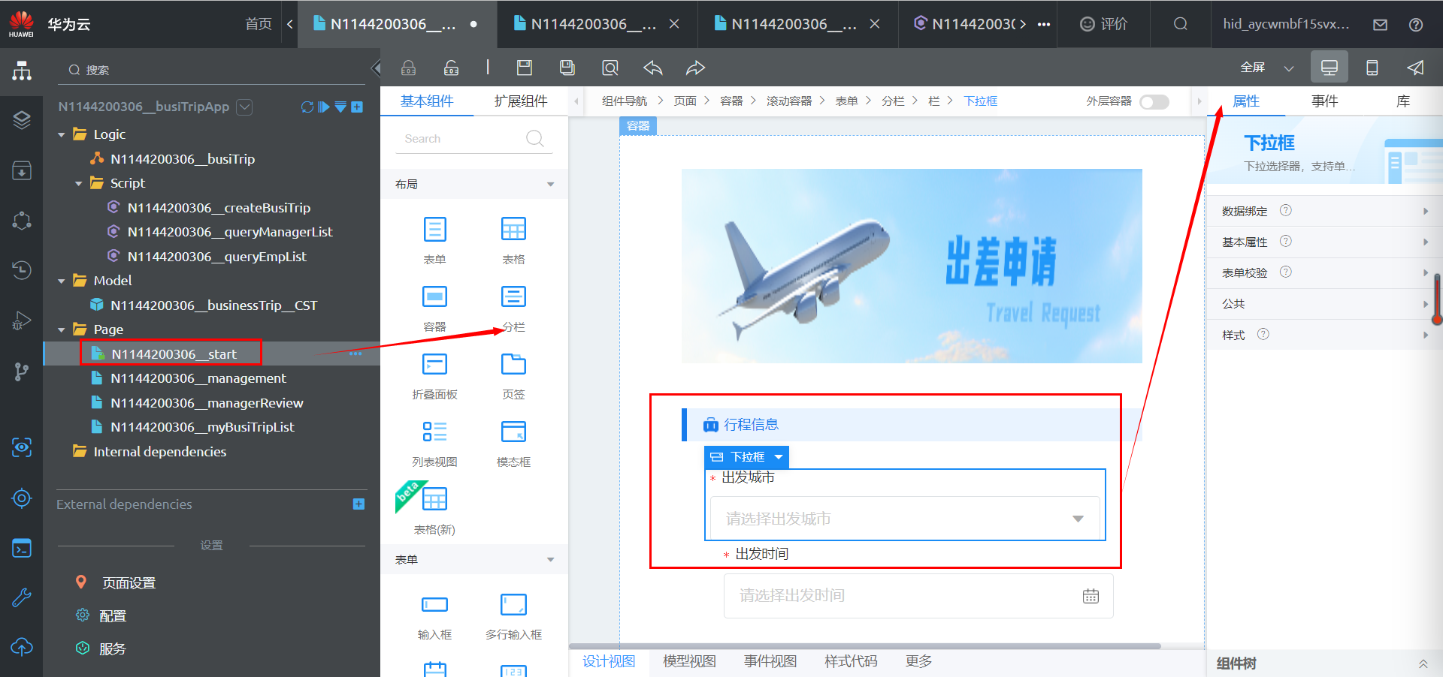Screen dimensions: 1443x677
Task: Collapse the 布局 component section
Action: coord(551,184)
